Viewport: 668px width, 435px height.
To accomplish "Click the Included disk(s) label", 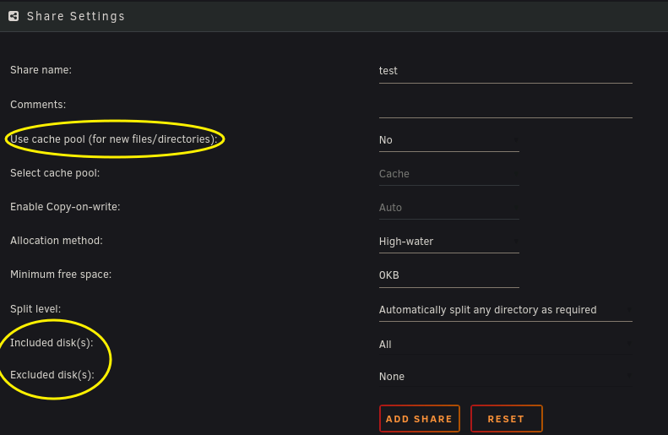I will (52, 343).
